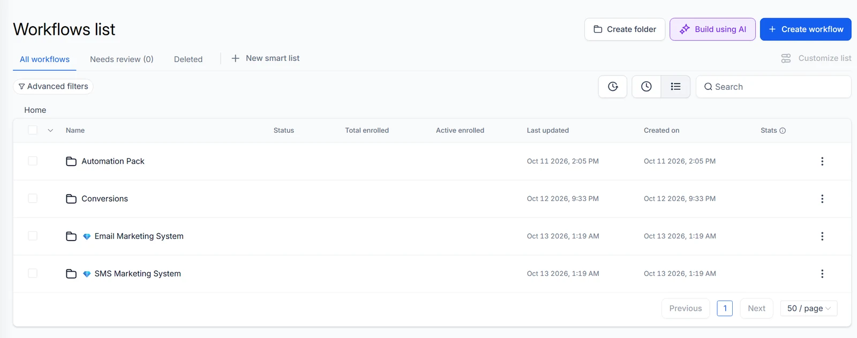Click the Search input field
The image size is (857, 338).
(773, 87)
